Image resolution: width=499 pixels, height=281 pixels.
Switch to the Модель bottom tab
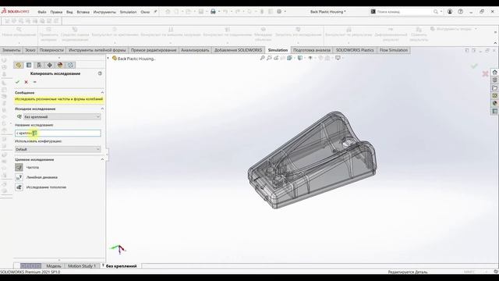click(54, 265)
